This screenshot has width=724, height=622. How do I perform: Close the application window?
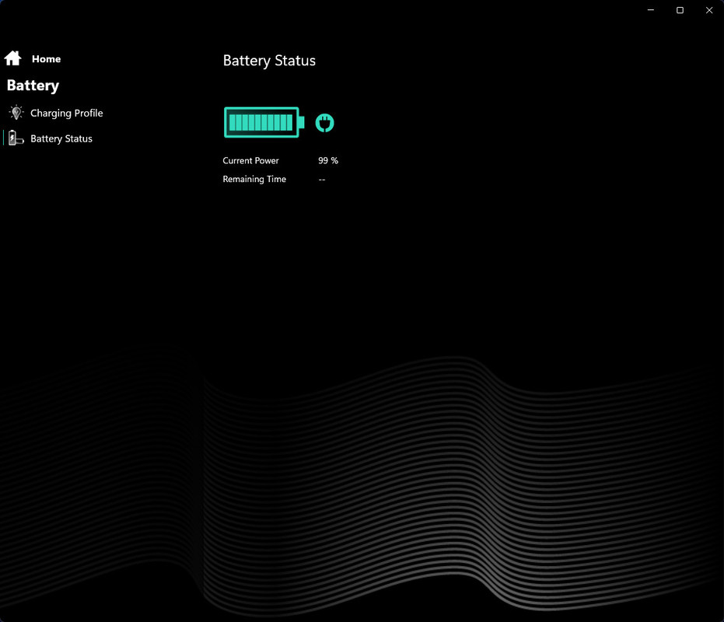[x=709, y=10]
